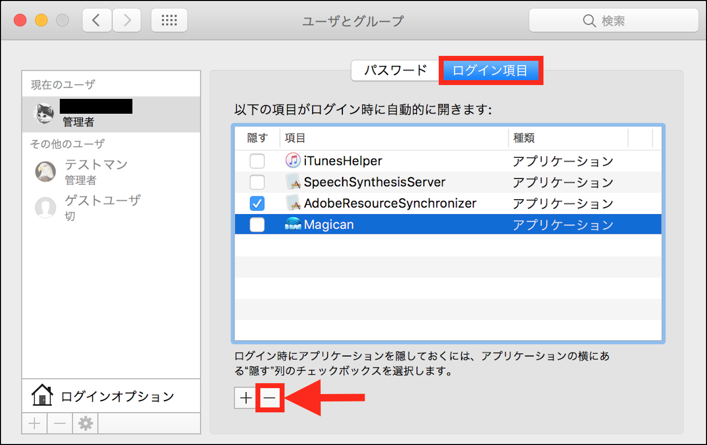Image resolution: width=707 pixels, height=445 pixels.
Task: Select the Magican item name
Action: click(329, 224)
